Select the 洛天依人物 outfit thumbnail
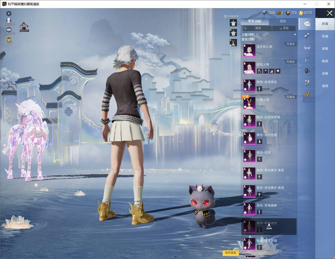This screenshot has height=259, width=335. [249, 50]
